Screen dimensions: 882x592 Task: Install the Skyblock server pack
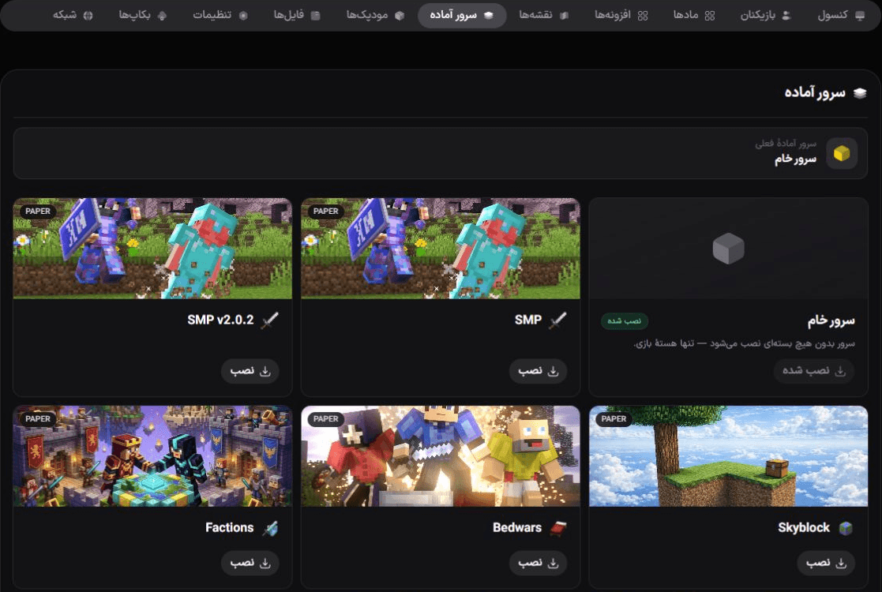point(826,563)
